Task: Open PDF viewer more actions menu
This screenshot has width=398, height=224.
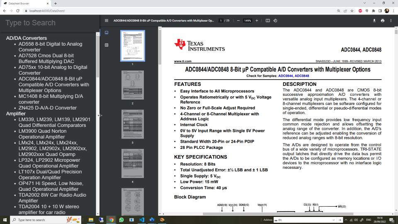Action: [391, 21]
